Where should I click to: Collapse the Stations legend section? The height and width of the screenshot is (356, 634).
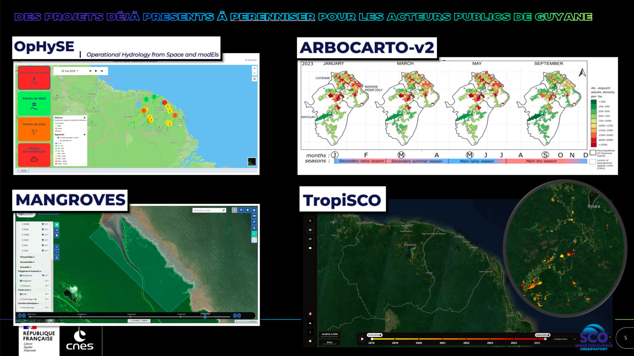click(x=85, y=118)
